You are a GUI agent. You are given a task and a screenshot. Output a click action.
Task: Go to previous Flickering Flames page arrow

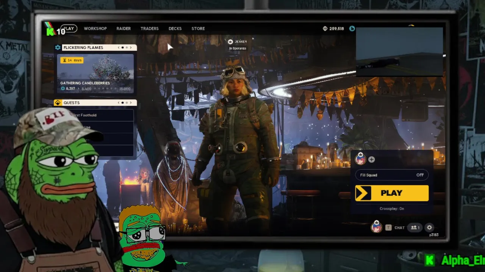pos(119,48)
